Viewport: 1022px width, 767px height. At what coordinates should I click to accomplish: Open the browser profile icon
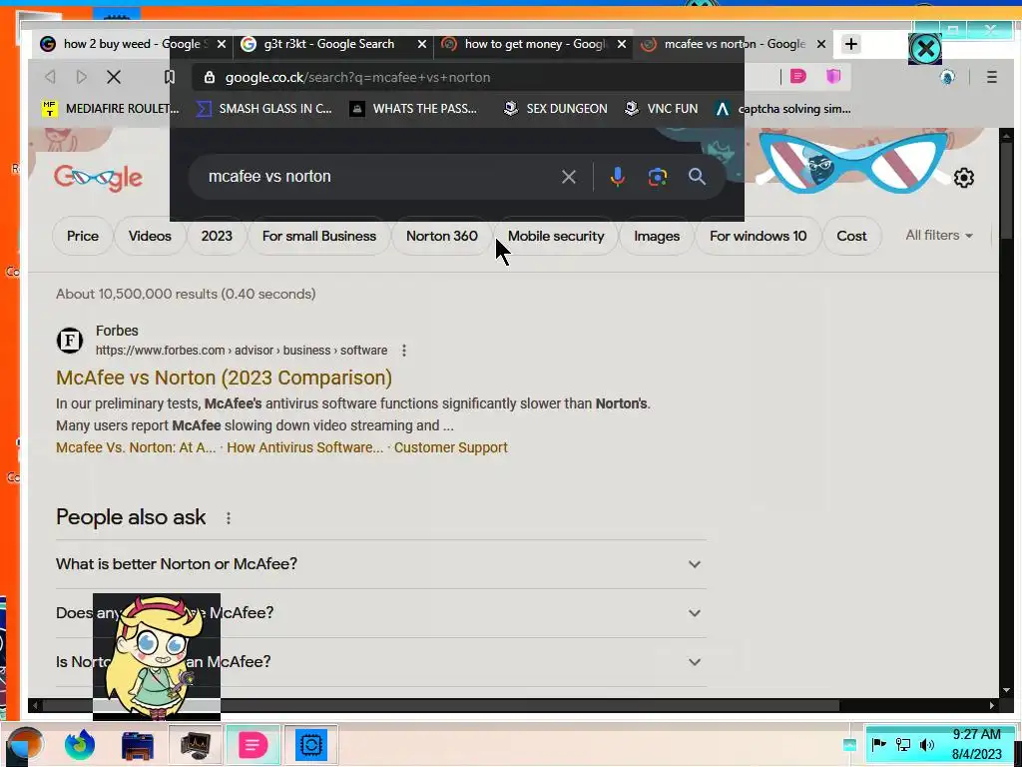pos(947,77)
